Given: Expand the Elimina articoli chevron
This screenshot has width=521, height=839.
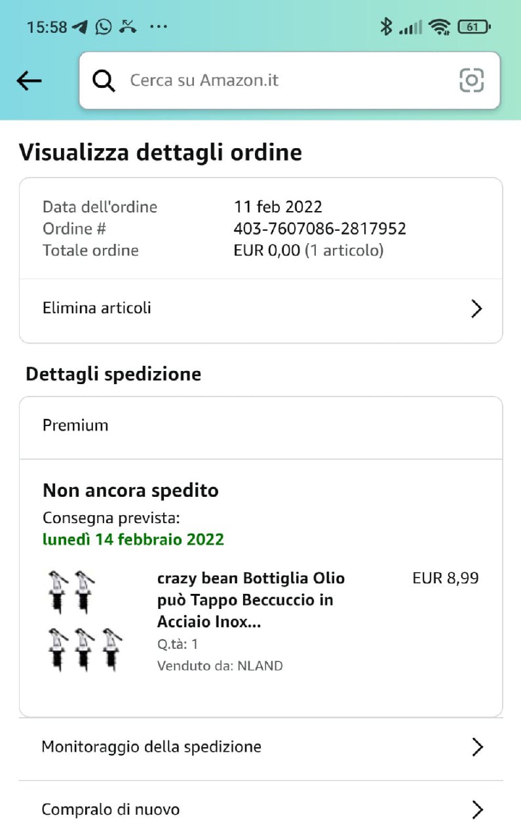Looking at the screenshot, I should click(476, 309).
